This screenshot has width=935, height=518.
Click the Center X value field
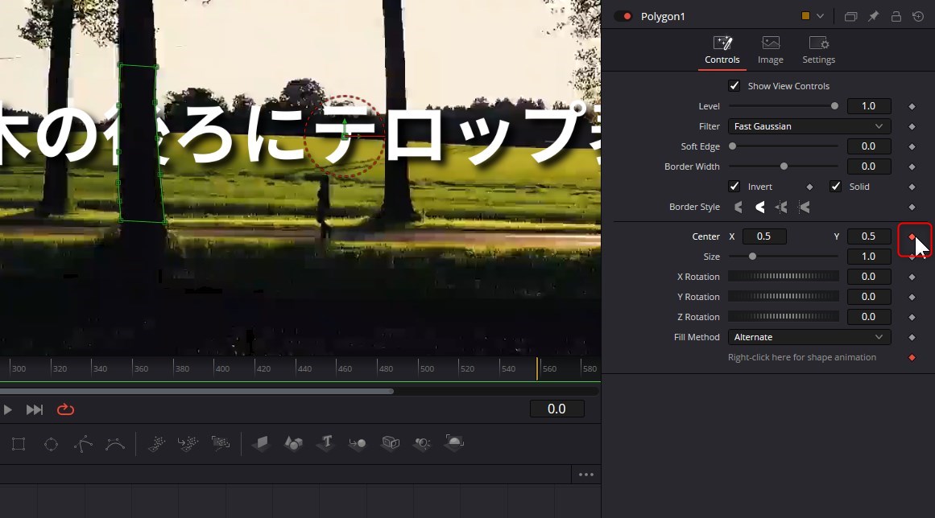point(763,236)
